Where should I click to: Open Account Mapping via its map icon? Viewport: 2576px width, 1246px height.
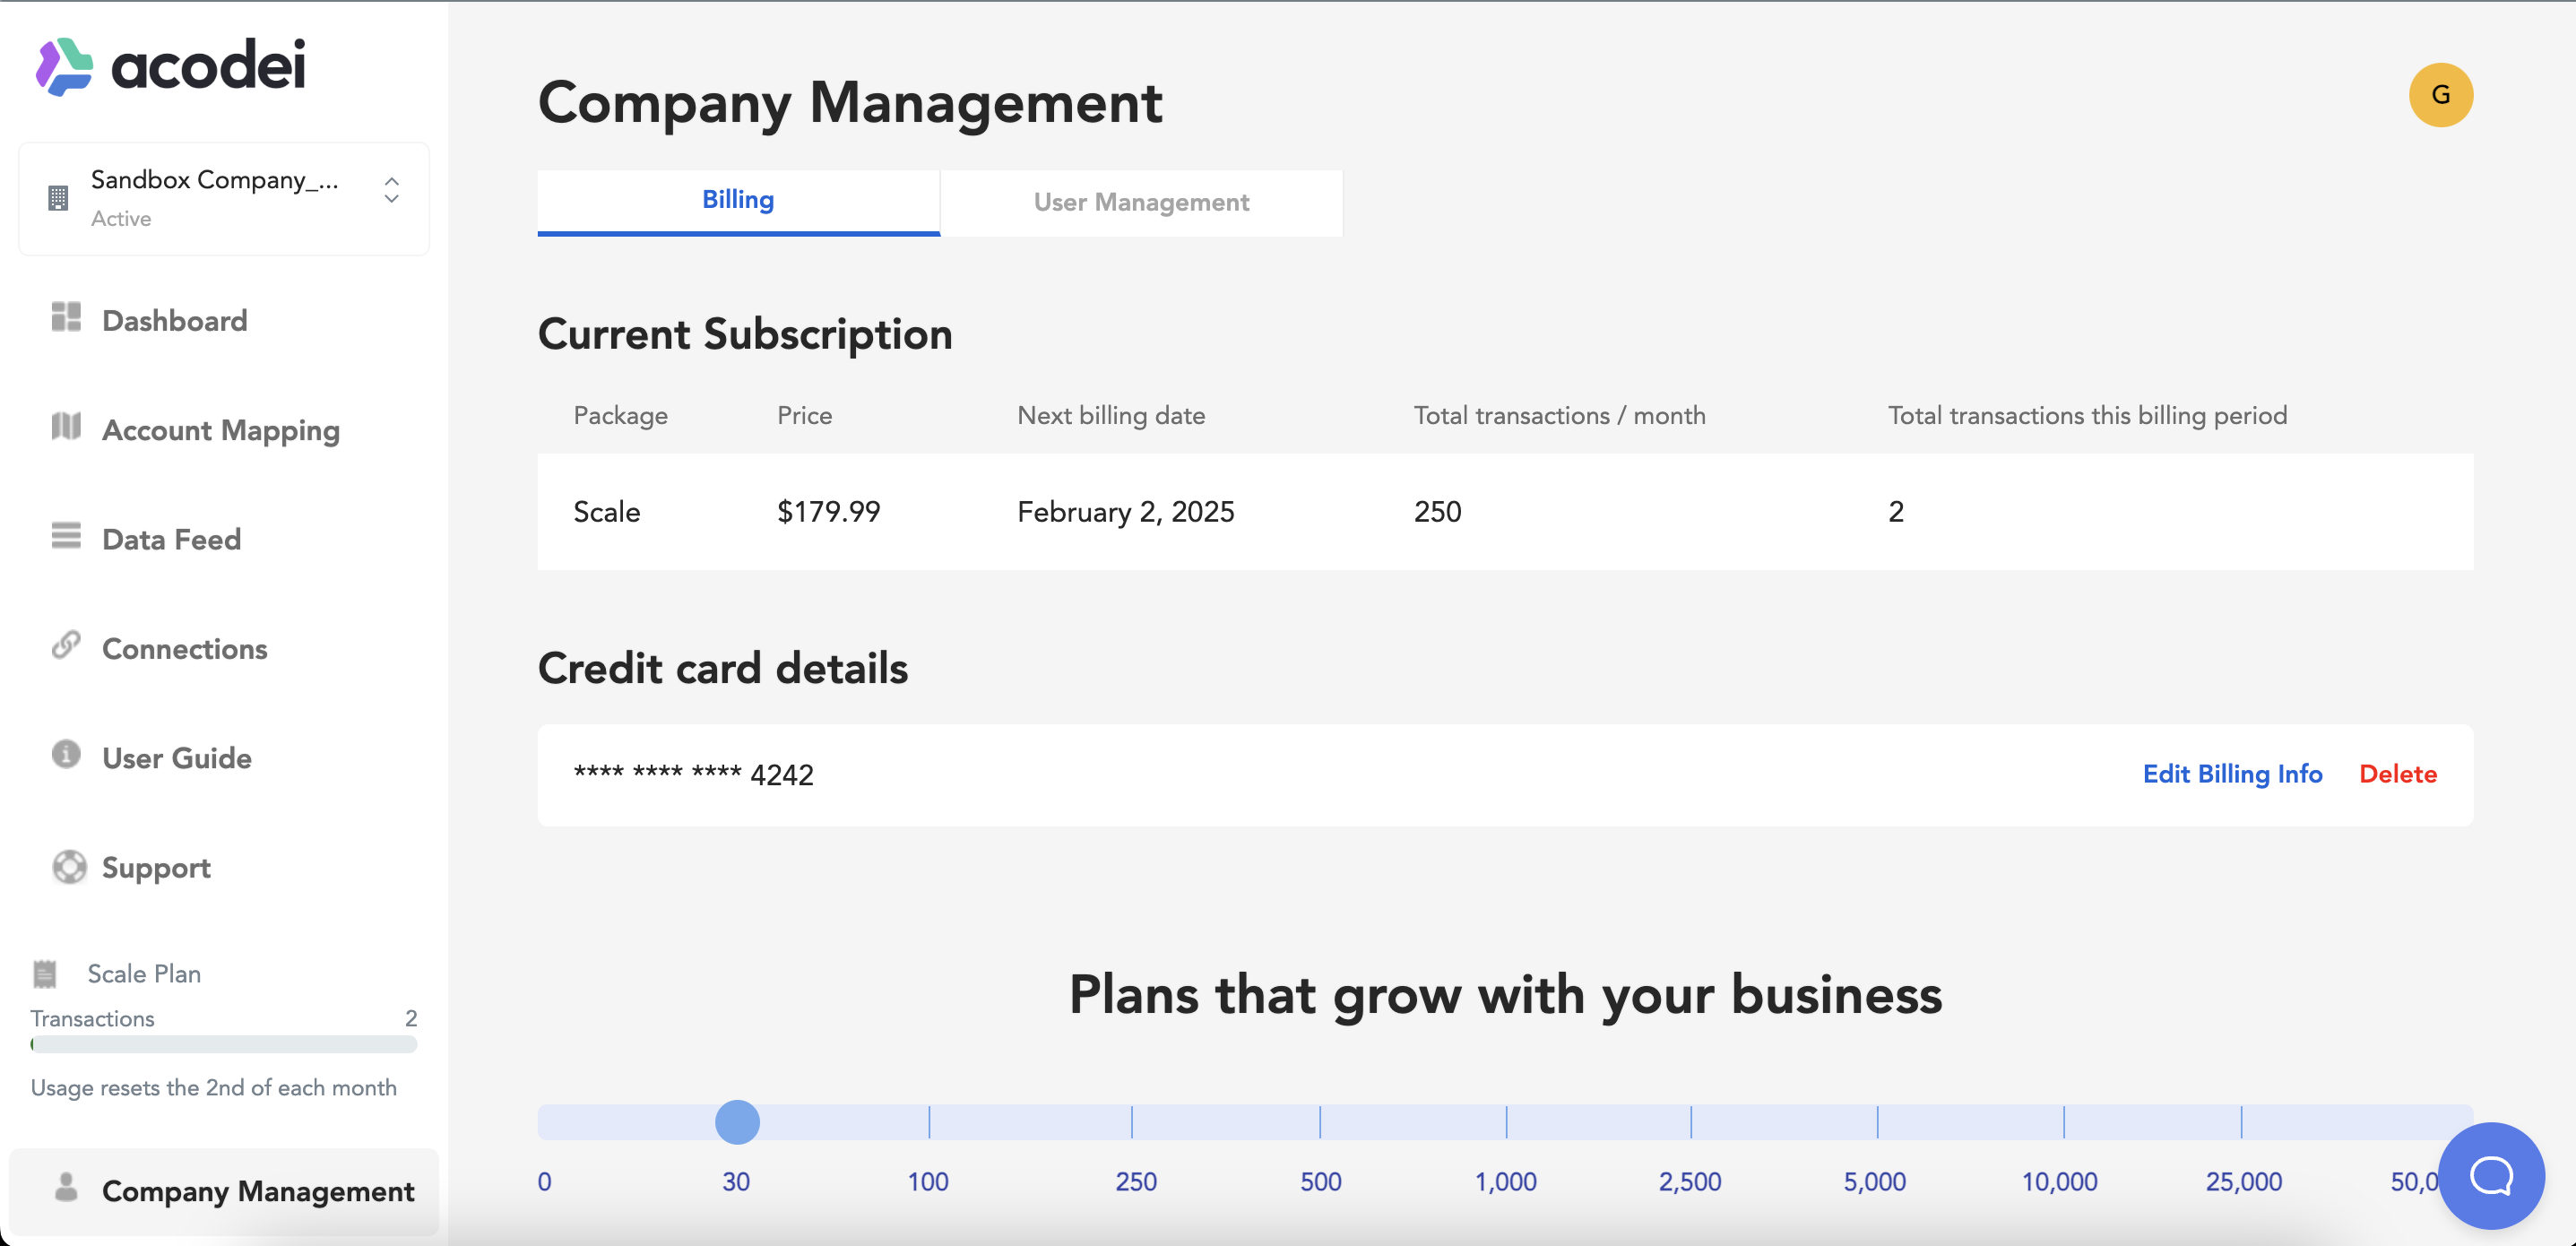[66, 426]
